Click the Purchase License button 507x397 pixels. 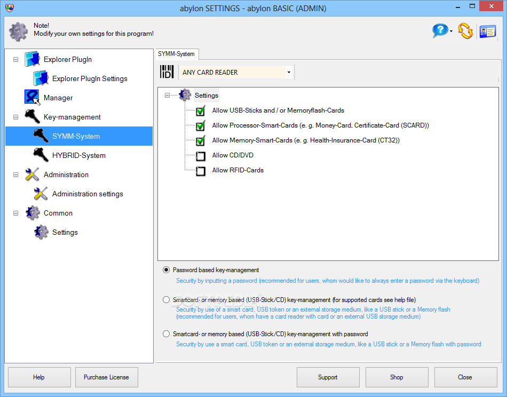click(x=106, y=377)
